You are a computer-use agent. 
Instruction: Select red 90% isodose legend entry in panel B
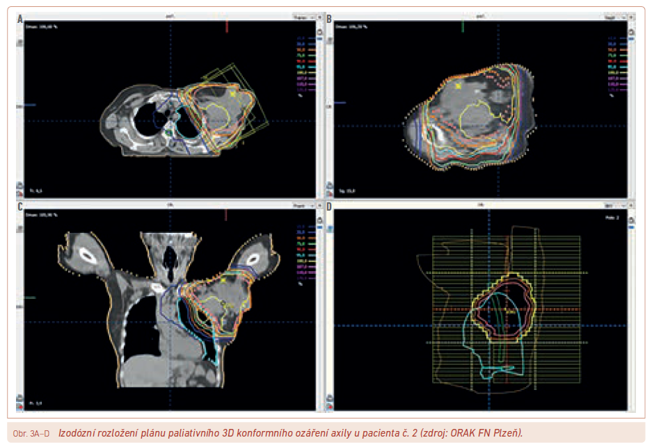(611, 60)
